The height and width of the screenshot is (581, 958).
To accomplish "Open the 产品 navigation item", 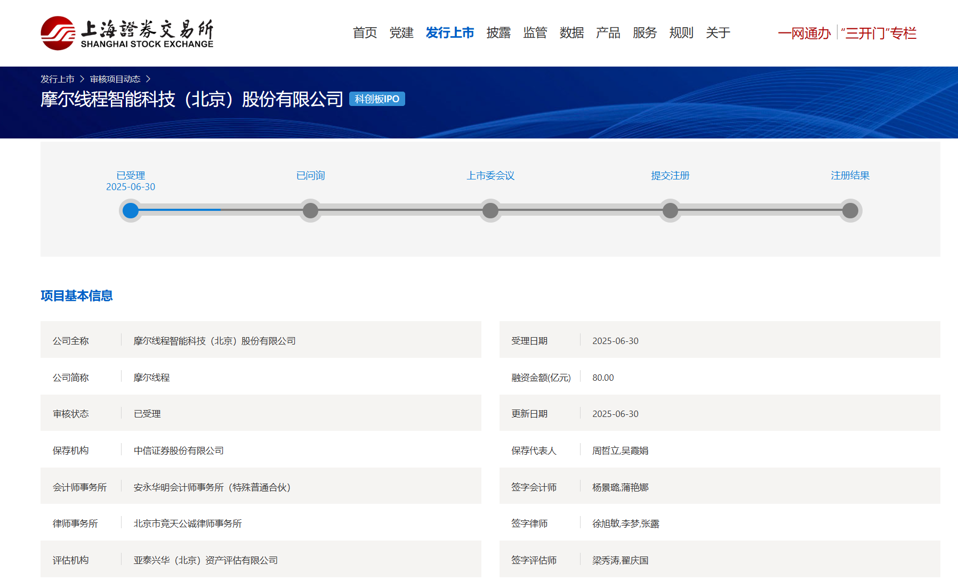I will pyautogui.click(x=608, y=33).
